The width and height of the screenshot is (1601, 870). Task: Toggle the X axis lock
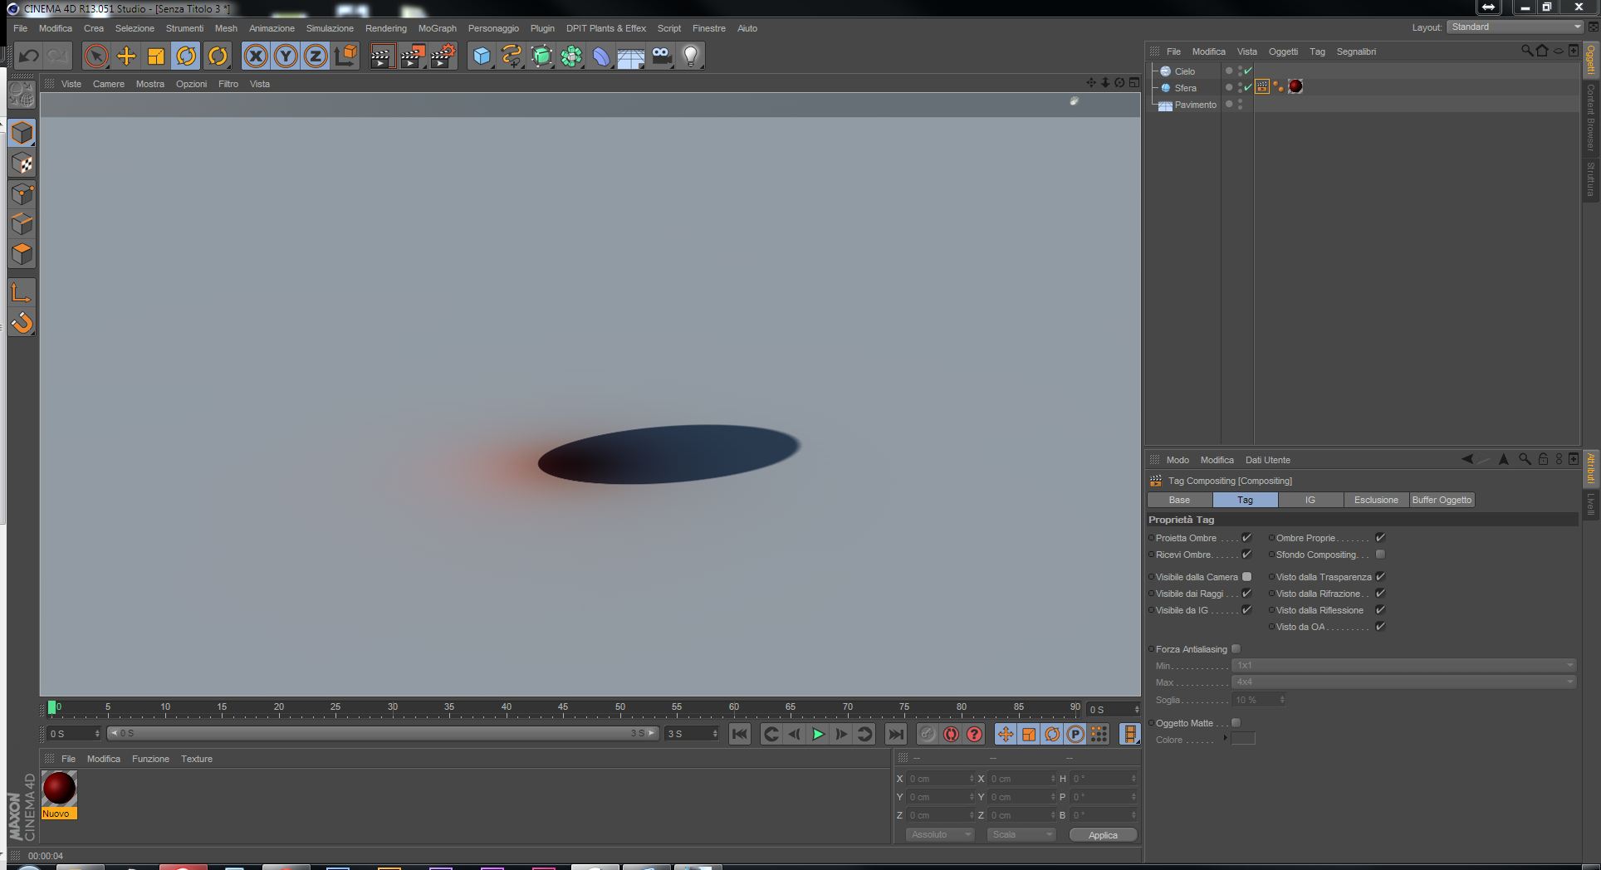pos(256,56)
